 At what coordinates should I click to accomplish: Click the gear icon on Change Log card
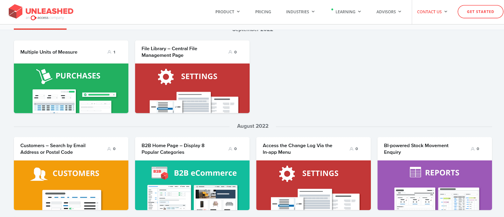click(x=287, y=174)
